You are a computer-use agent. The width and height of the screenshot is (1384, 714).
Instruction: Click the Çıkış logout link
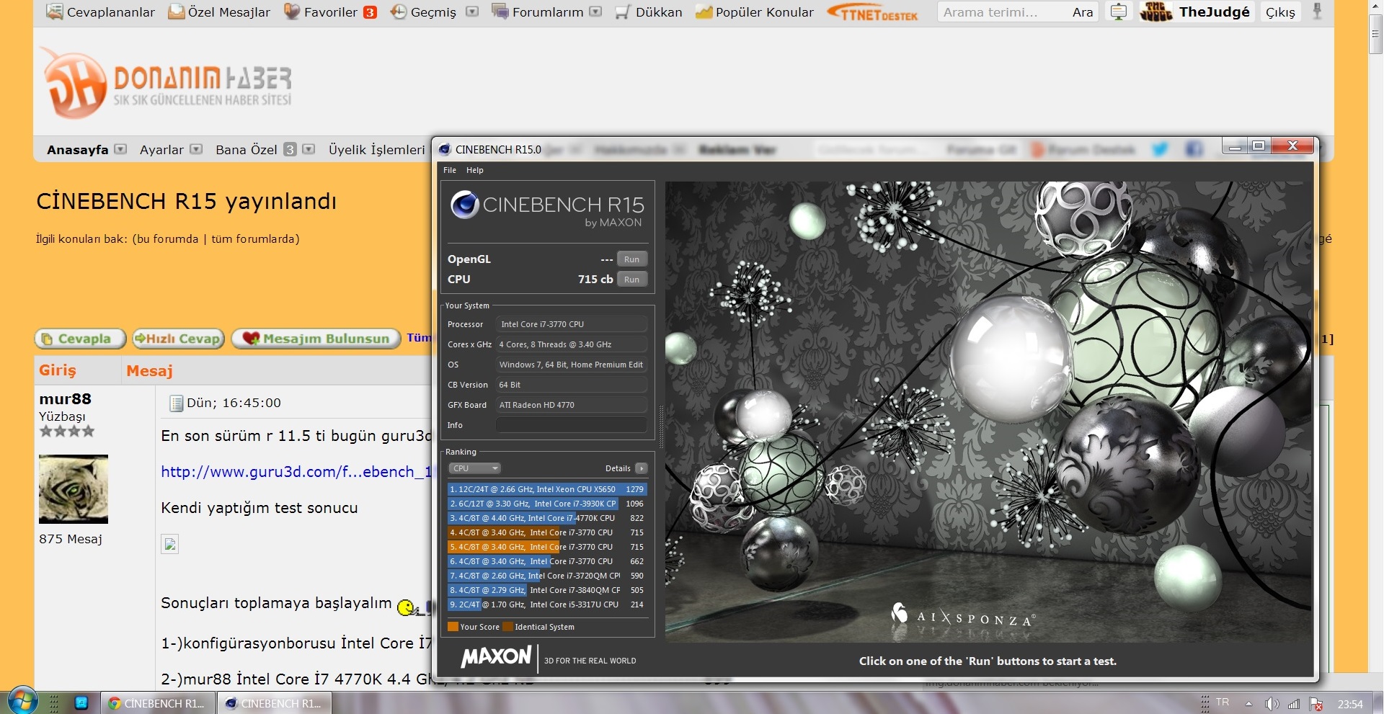[x=1280, y=12]
